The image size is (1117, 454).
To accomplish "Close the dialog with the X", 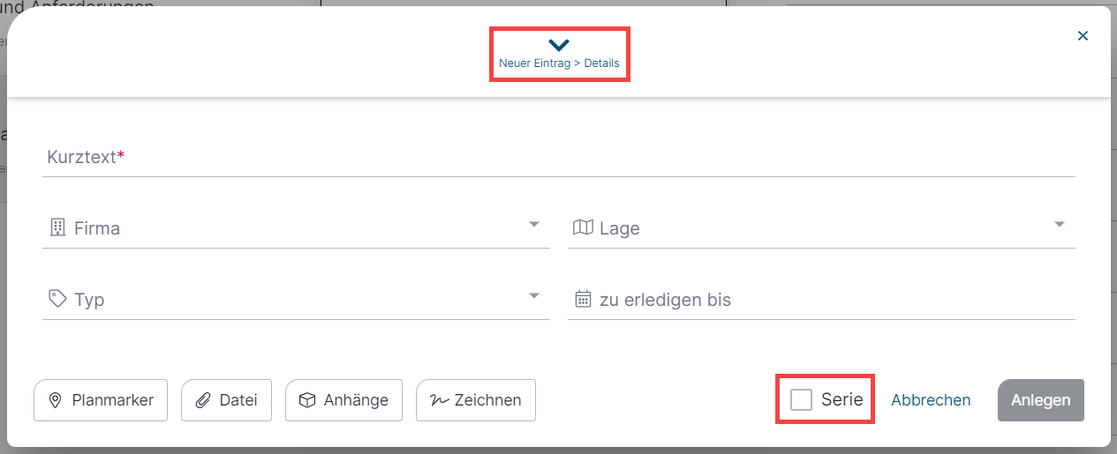I will tap(1083, 36).
